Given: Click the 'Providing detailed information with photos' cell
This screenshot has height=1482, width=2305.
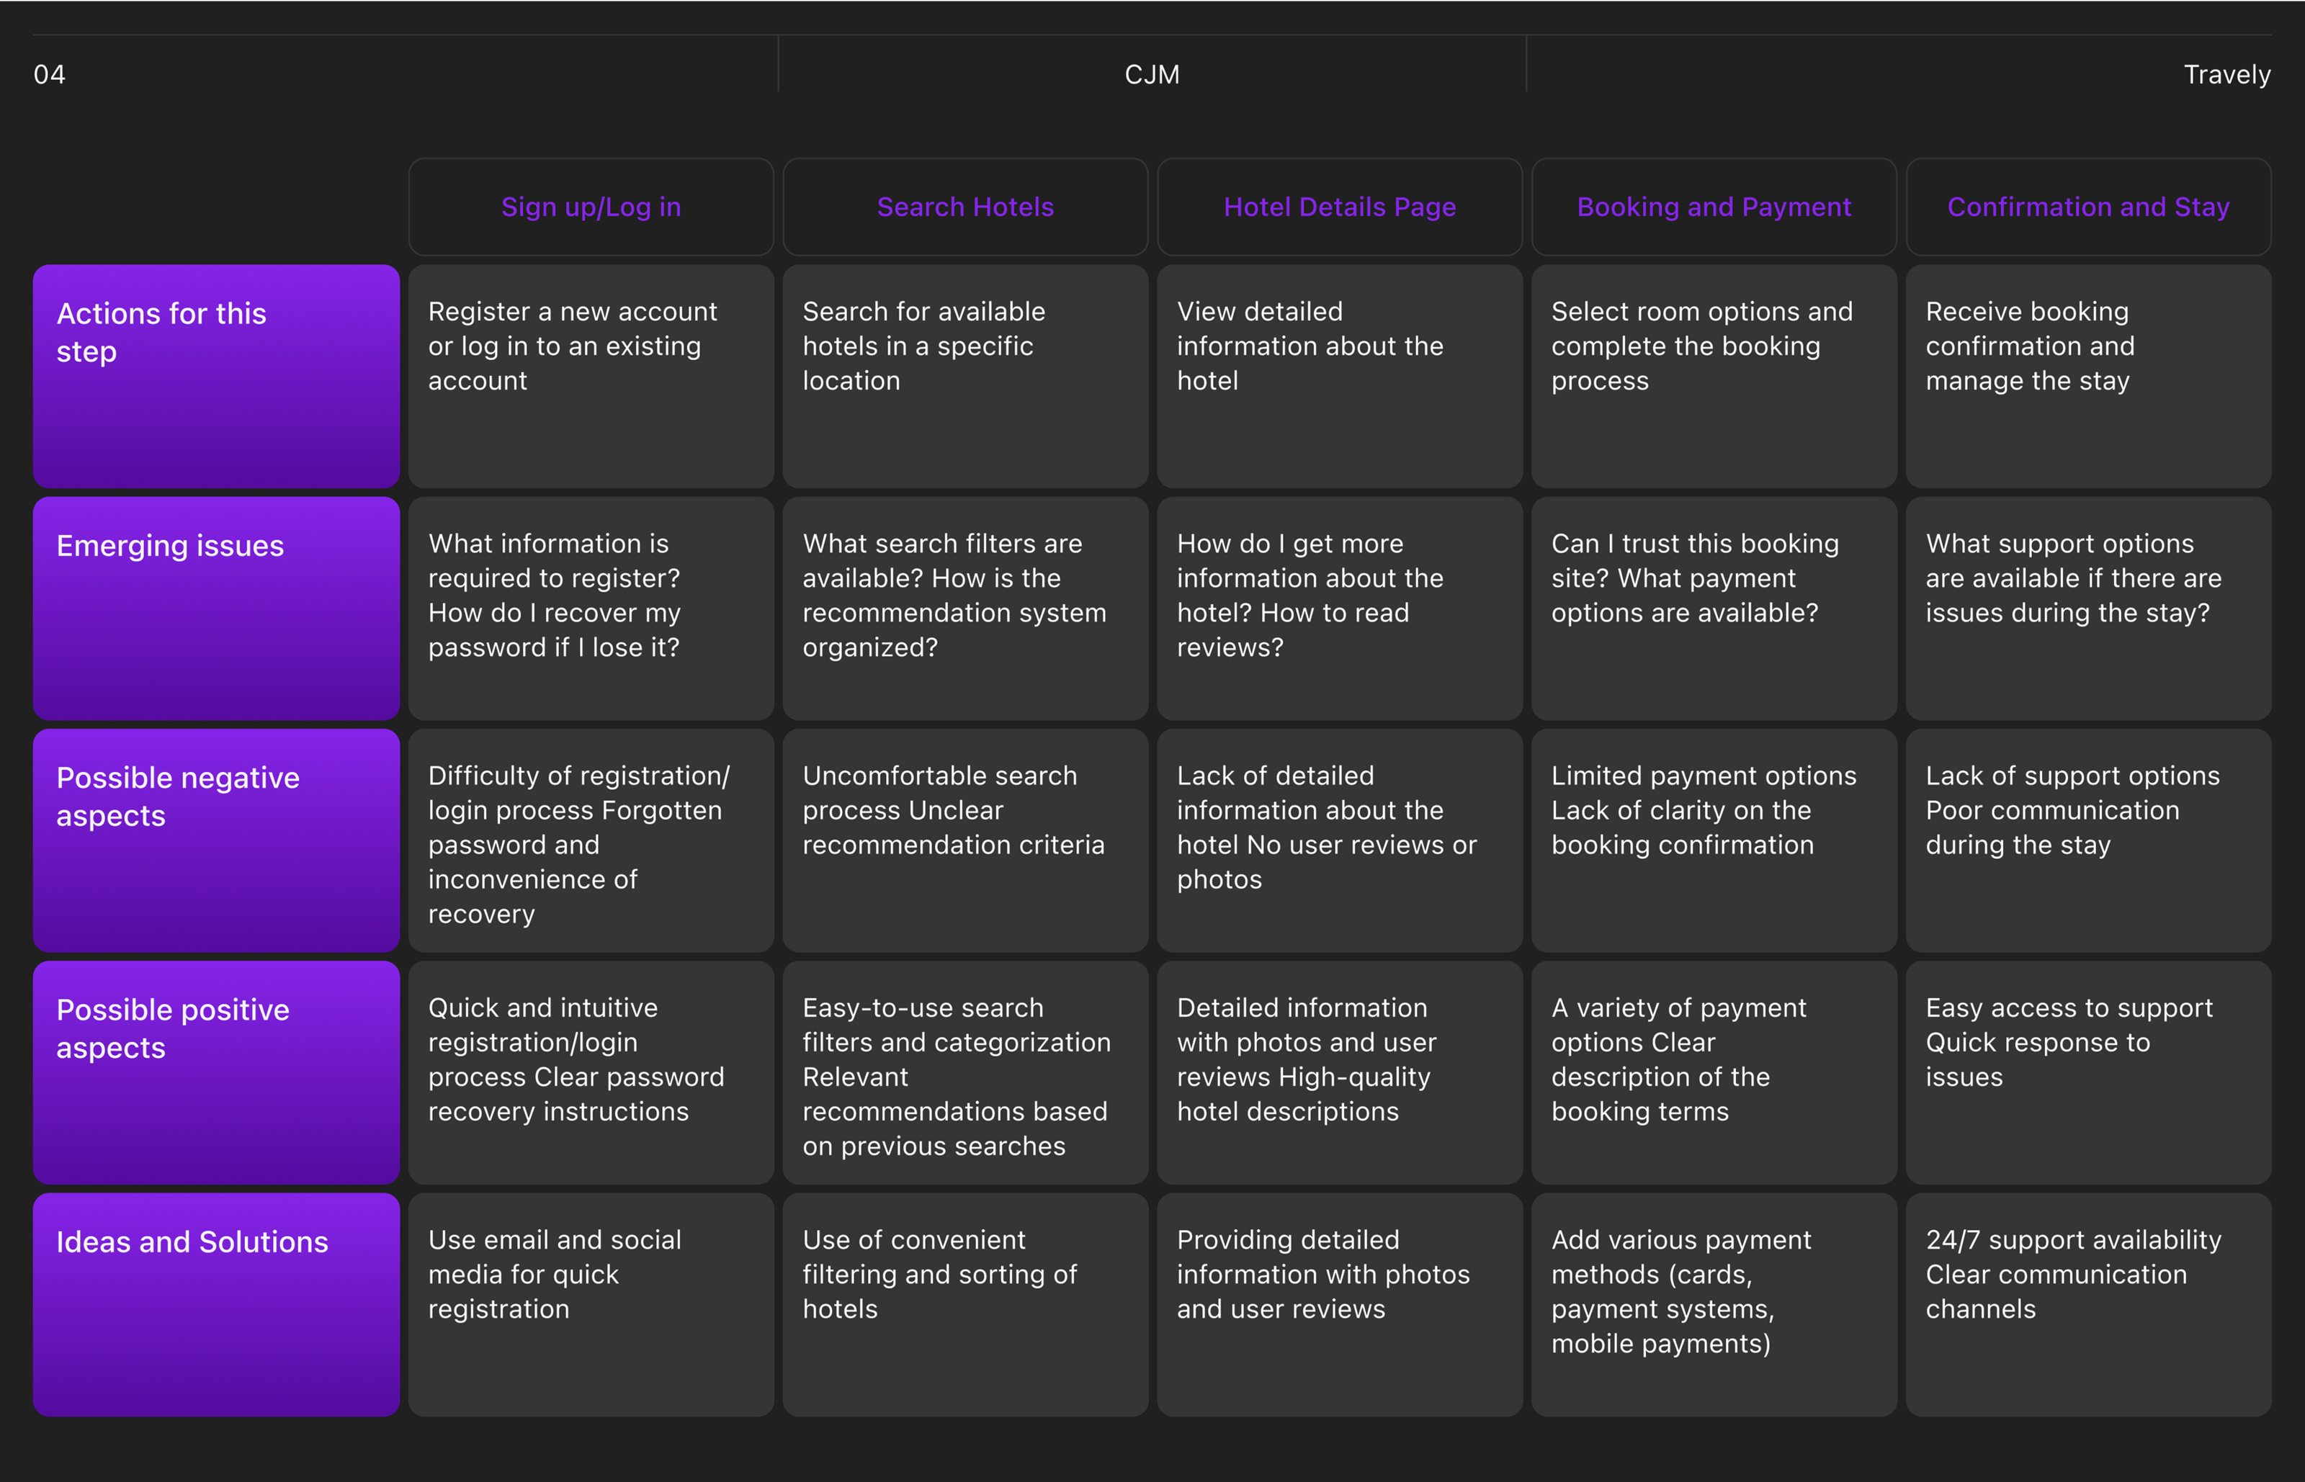Looking at the screenshot, I should [x=1339, y=1303].
